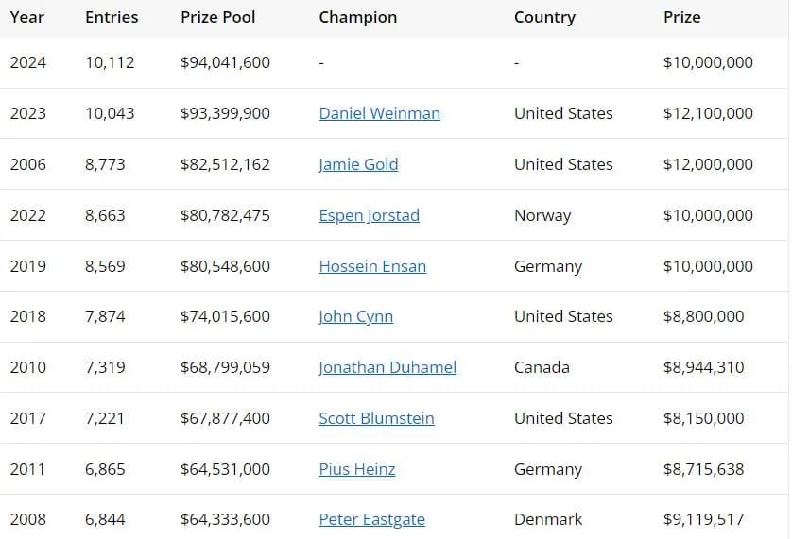Viewport: 792px width, 539px height.
Task: Select the 10,043 entries cell
Action: coord(110,113)
